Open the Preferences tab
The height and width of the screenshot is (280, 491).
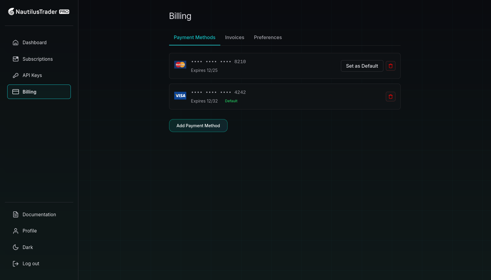coord(268,37)
